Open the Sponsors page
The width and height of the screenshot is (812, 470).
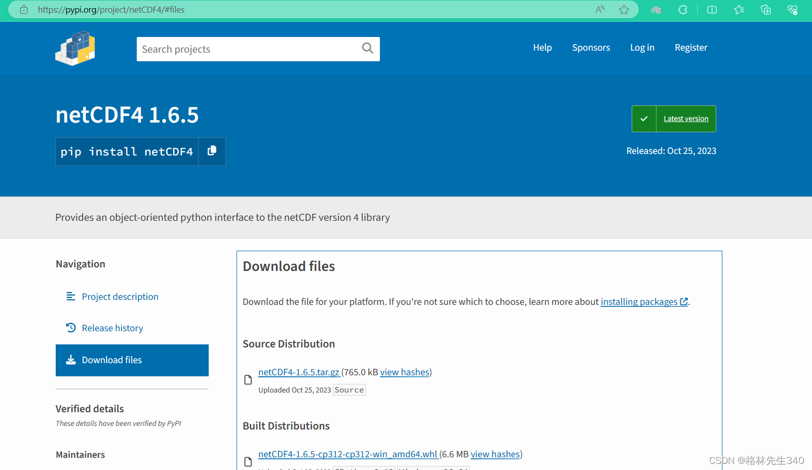pos(591,48)
